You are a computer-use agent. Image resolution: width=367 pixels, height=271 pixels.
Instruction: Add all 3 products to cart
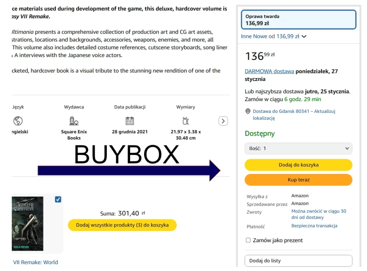122,225
